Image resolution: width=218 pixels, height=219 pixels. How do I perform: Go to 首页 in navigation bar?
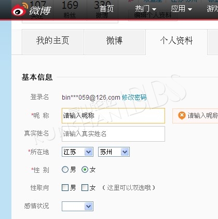(x=106, y=9)
